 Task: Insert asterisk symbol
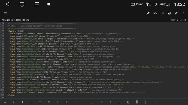tap(40, 102)
